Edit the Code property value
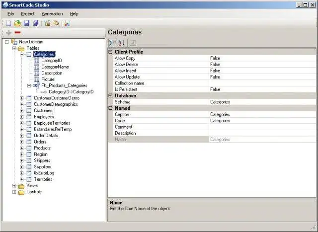 click(x=262, y=121)
